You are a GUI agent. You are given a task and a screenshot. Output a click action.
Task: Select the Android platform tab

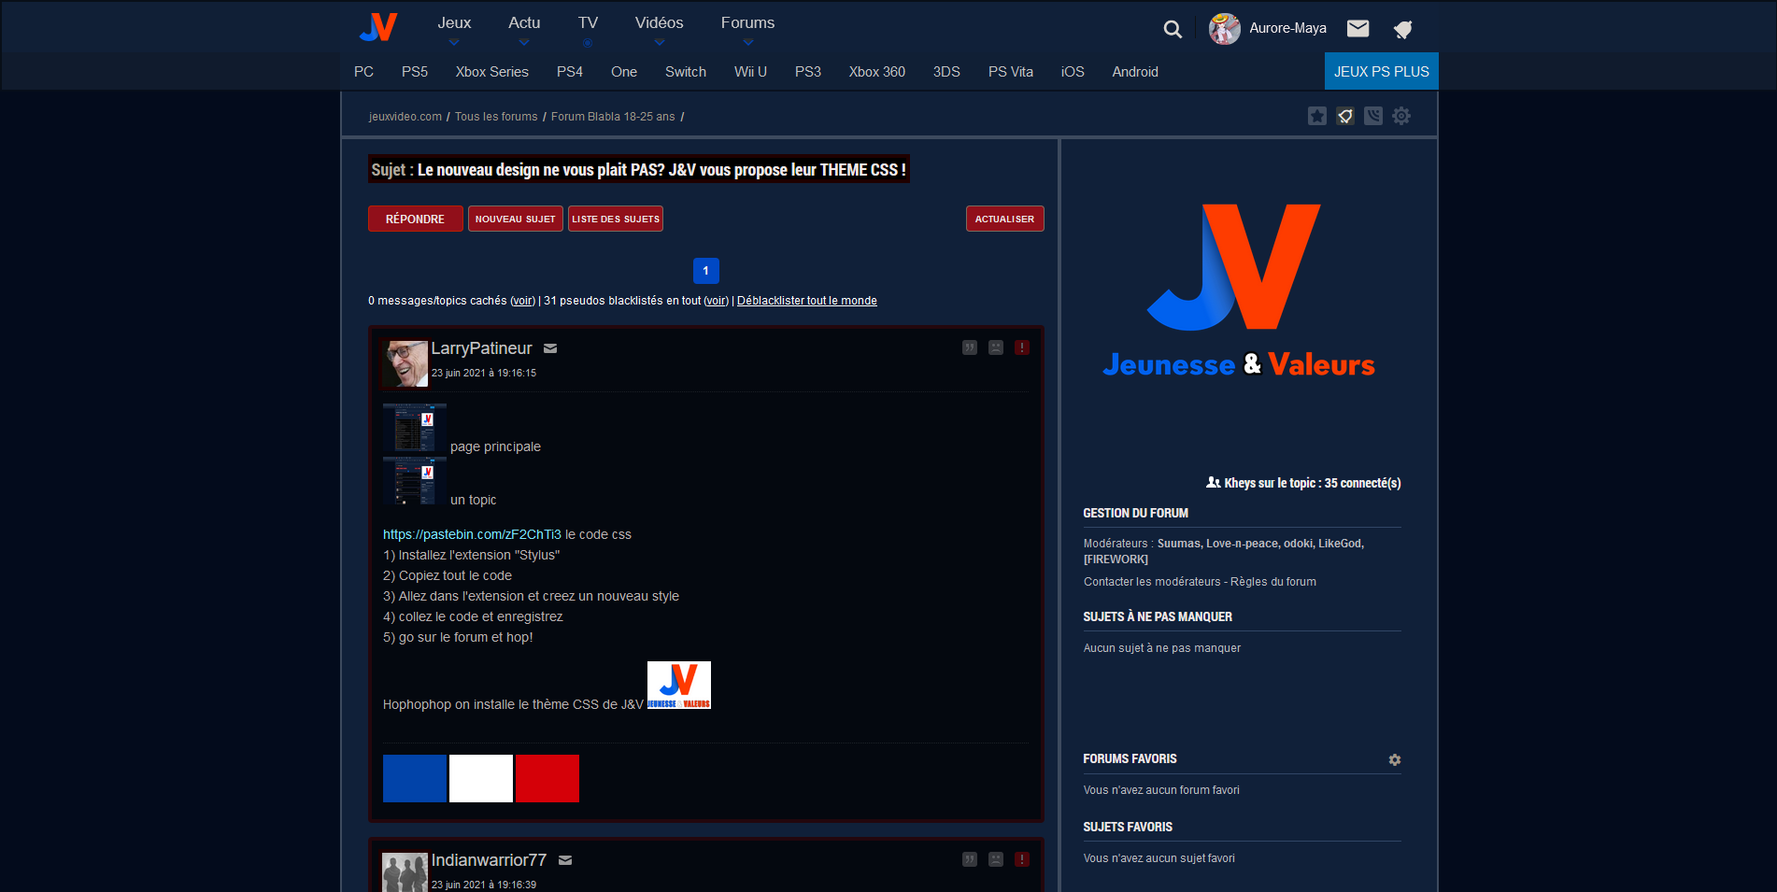point(1135,72)
